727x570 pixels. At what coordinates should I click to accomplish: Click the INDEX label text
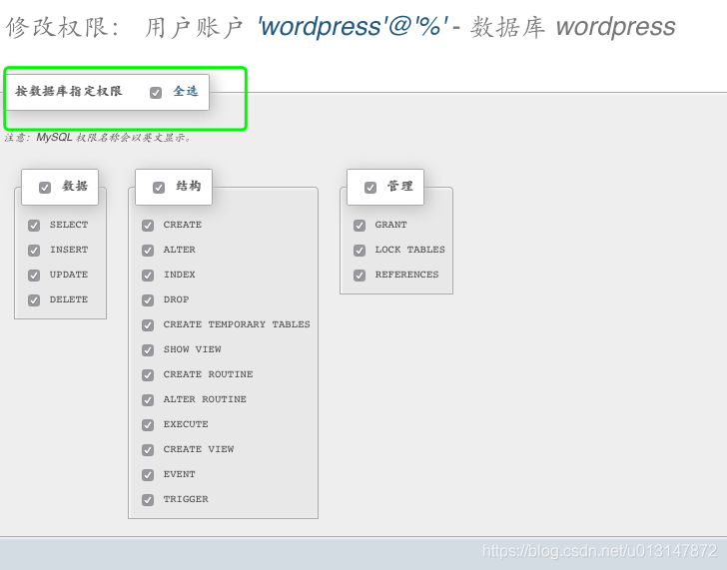point(179,275)
